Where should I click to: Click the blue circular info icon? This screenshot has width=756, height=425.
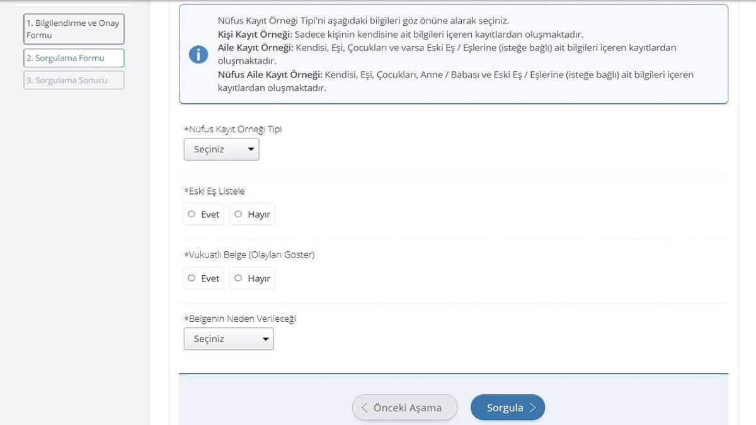point(198,54)
